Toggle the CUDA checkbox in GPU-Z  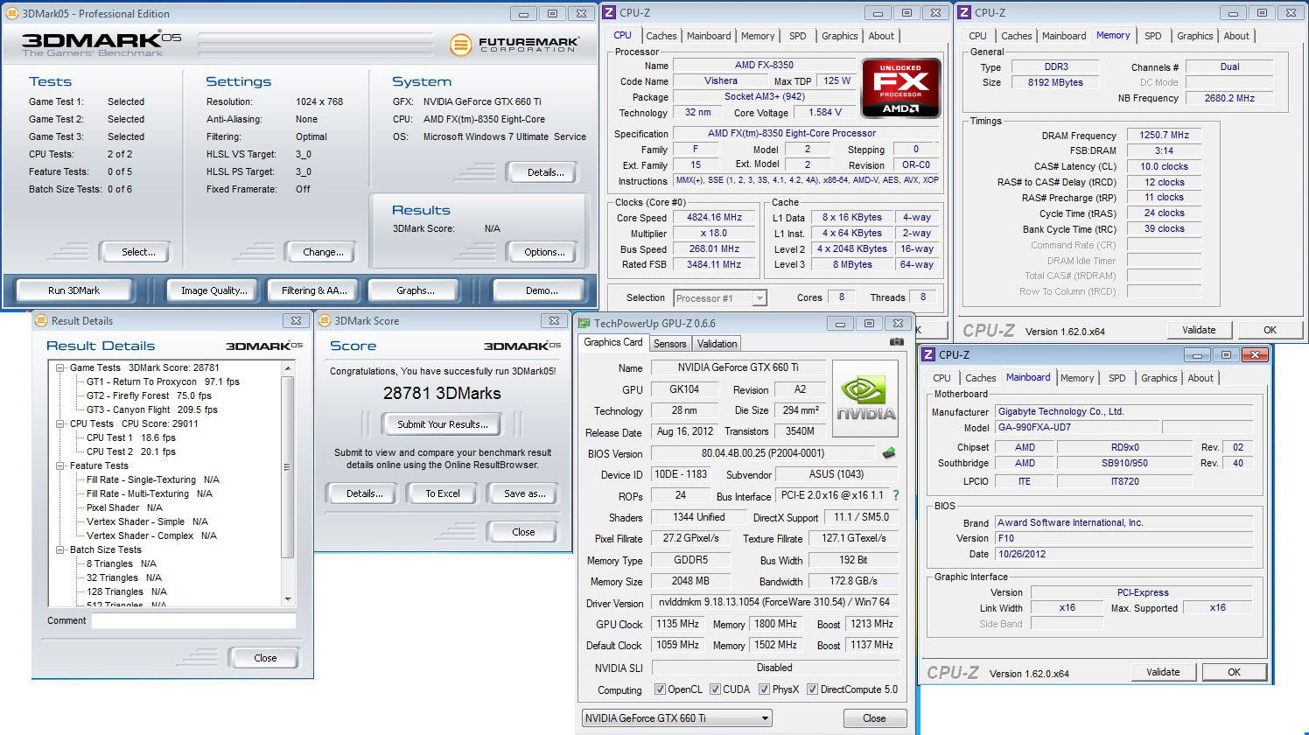715,689
